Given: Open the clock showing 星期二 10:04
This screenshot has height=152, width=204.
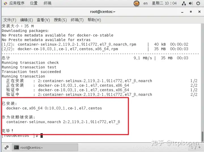Looking at the screenshot, I should point(164,3).
